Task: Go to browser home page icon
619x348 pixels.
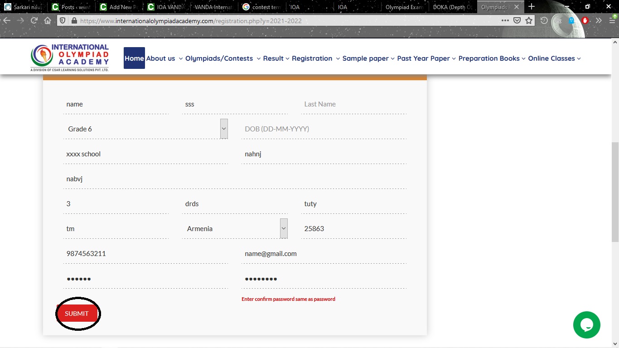Action: (x=48, y=20)
